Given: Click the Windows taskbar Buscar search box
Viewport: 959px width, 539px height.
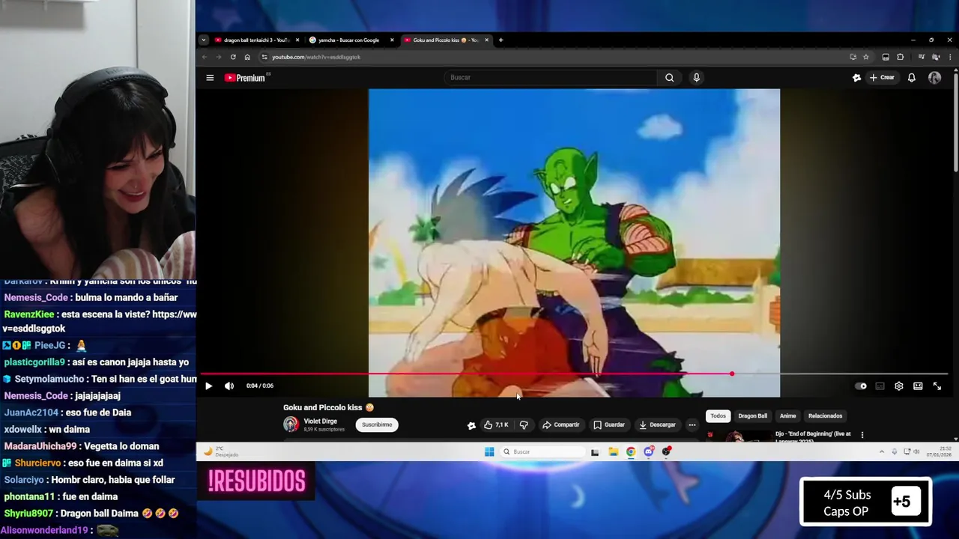Looking at the screenshot, I should (x=544, y=451).
